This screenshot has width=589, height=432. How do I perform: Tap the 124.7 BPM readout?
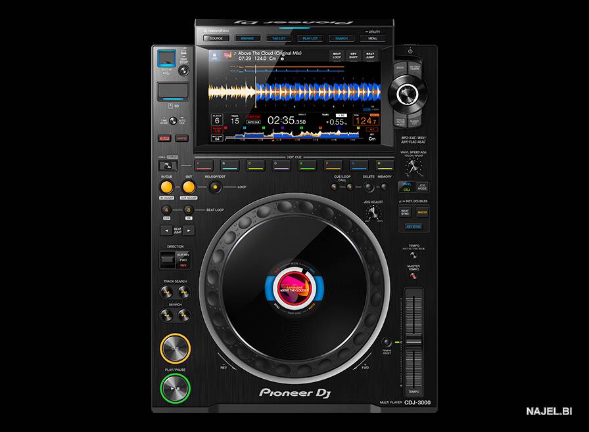[x=366, y=121]
